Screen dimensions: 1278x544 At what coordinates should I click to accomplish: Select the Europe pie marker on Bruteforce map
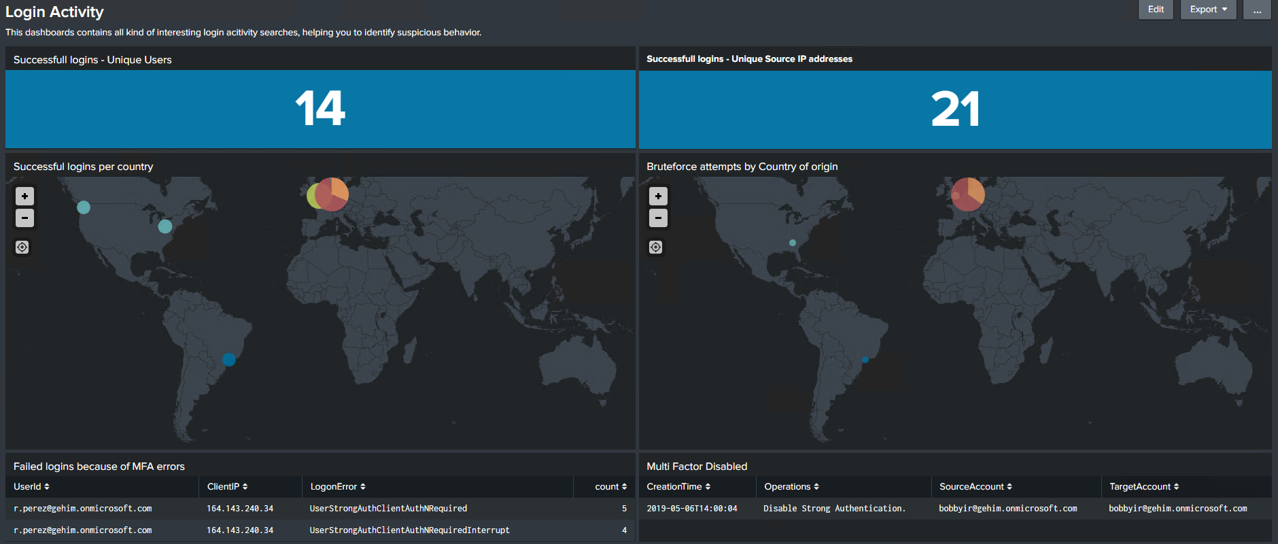[x=967, y=194]
